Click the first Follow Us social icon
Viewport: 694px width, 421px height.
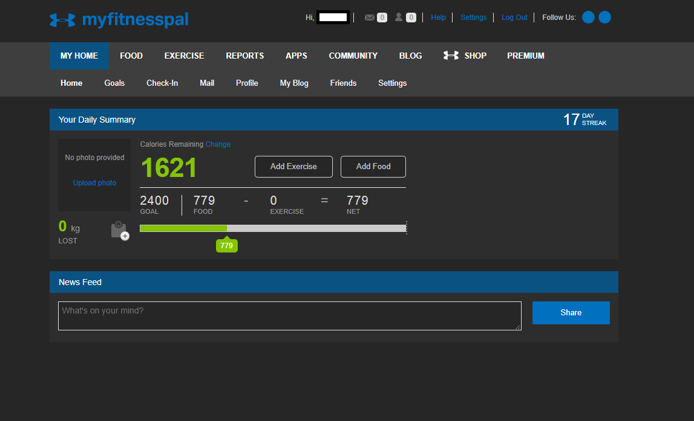(588, 18)
